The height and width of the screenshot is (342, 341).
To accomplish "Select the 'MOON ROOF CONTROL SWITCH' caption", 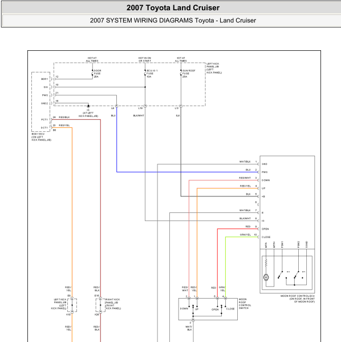I will (245, 304).
